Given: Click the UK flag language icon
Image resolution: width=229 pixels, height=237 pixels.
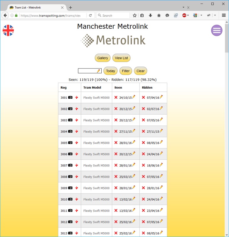Looking at the screenshot, I should click(x=8, y=31).
